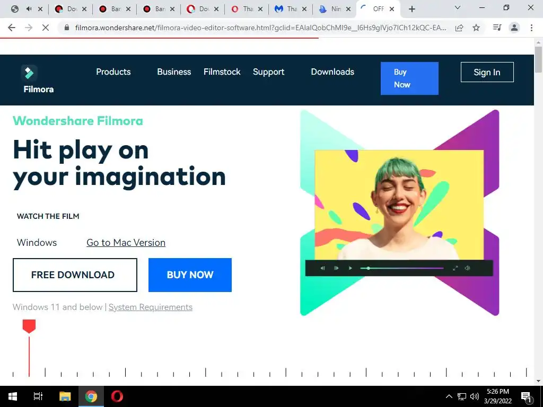
Task: Show hidden system tray icons
Action: click(449, 396)
